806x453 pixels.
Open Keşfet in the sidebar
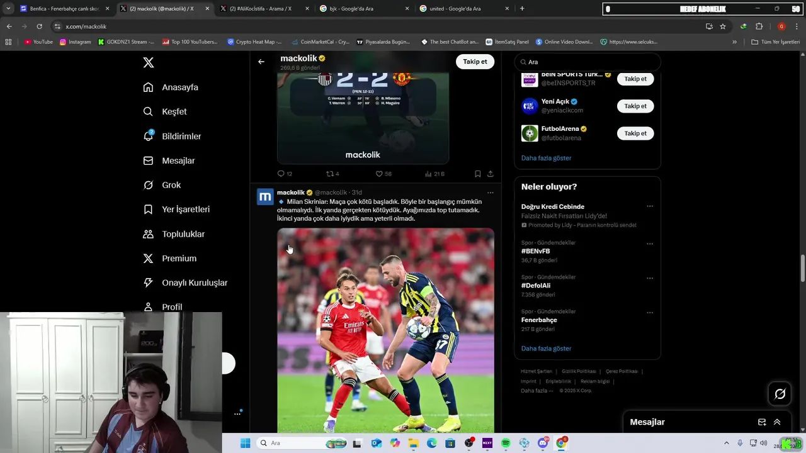(165, 111)
